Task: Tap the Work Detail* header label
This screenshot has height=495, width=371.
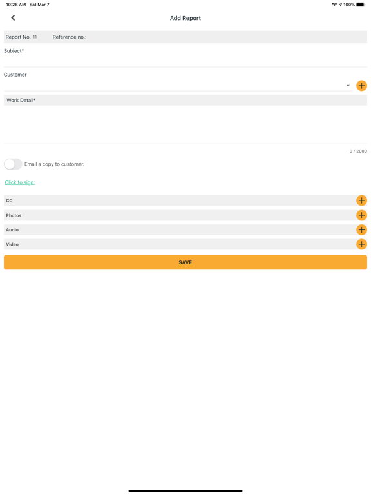Action: (21, 101)
